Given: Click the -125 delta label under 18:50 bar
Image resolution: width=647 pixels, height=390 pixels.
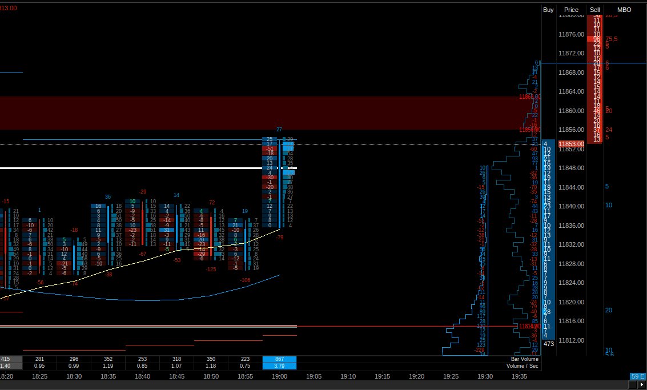Looking at the screenshot, I should coord(211,270).
